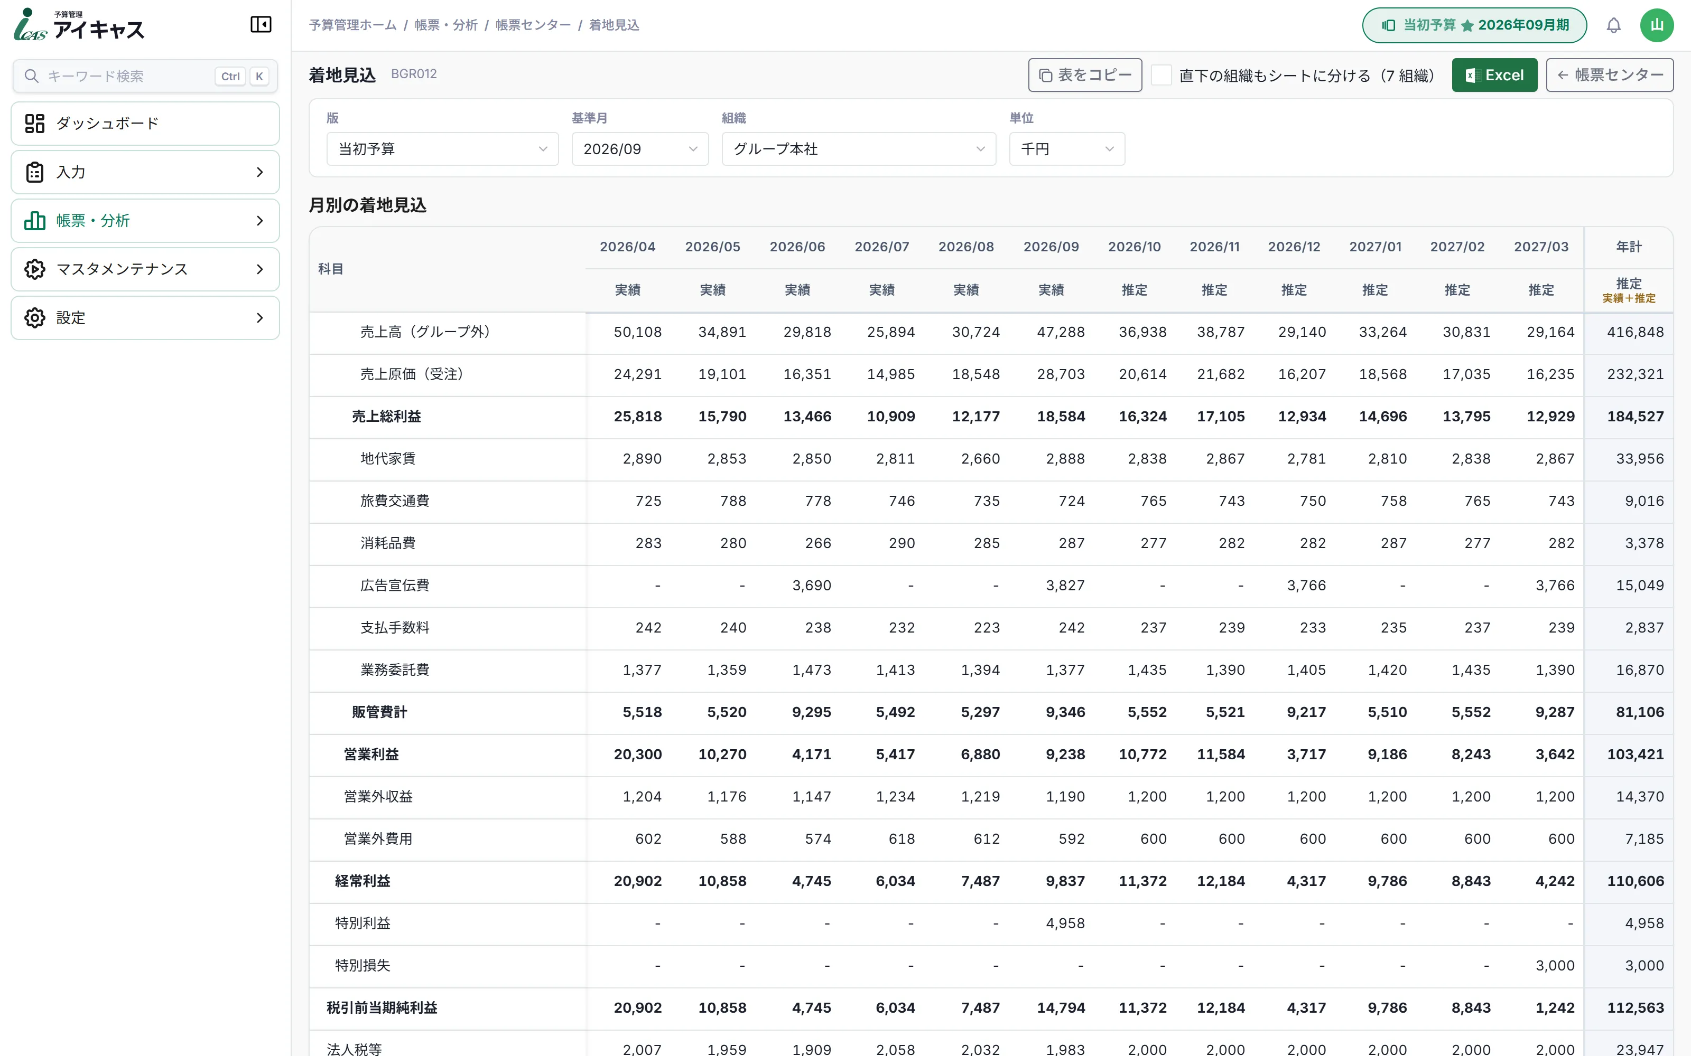Select 業務委託費 row label
This screenshot has width=1691, height=1056.
tap(395, 670)
